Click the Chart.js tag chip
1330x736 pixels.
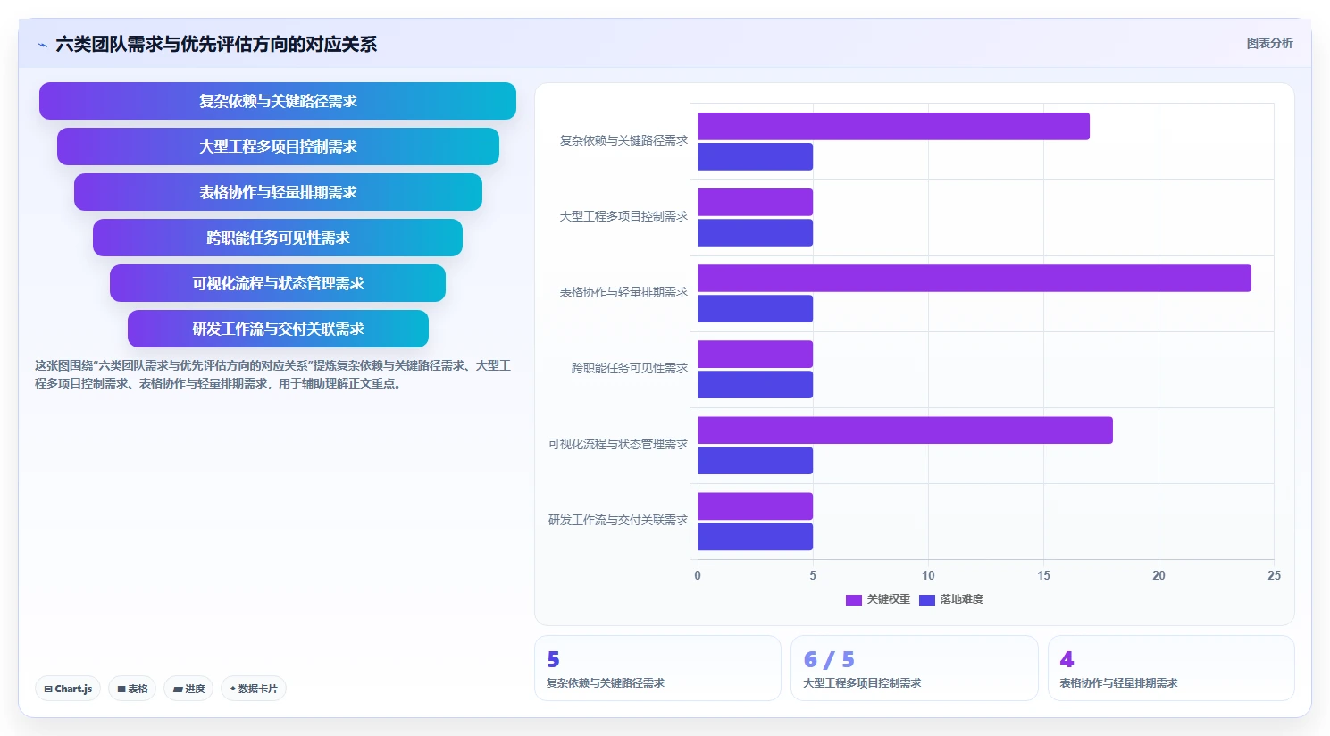tap(68, 689)
